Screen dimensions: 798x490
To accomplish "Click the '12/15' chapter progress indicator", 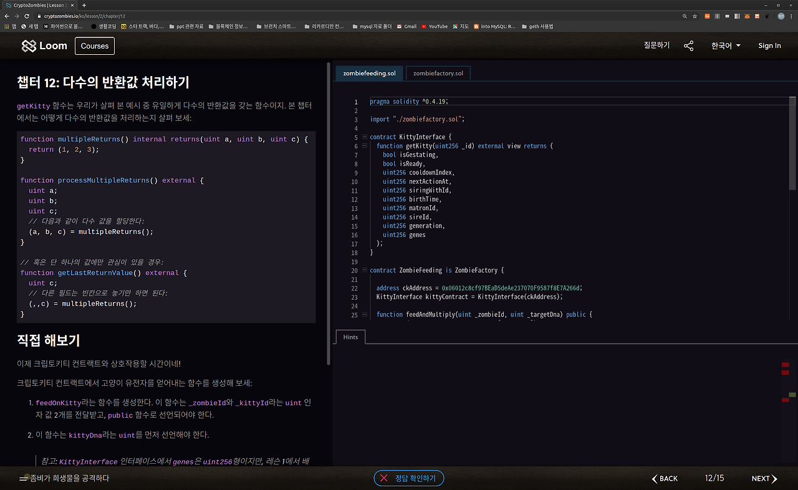I will [714, 479].
